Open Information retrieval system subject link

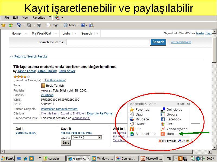59,109
